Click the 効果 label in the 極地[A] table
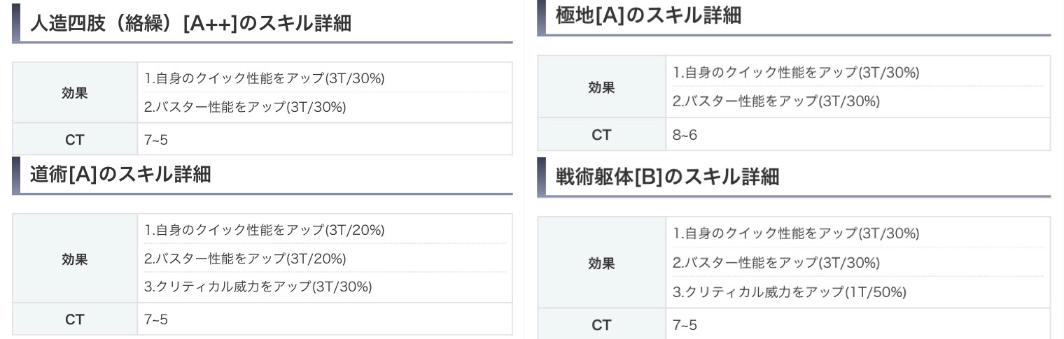 click(x=601, y=87)
